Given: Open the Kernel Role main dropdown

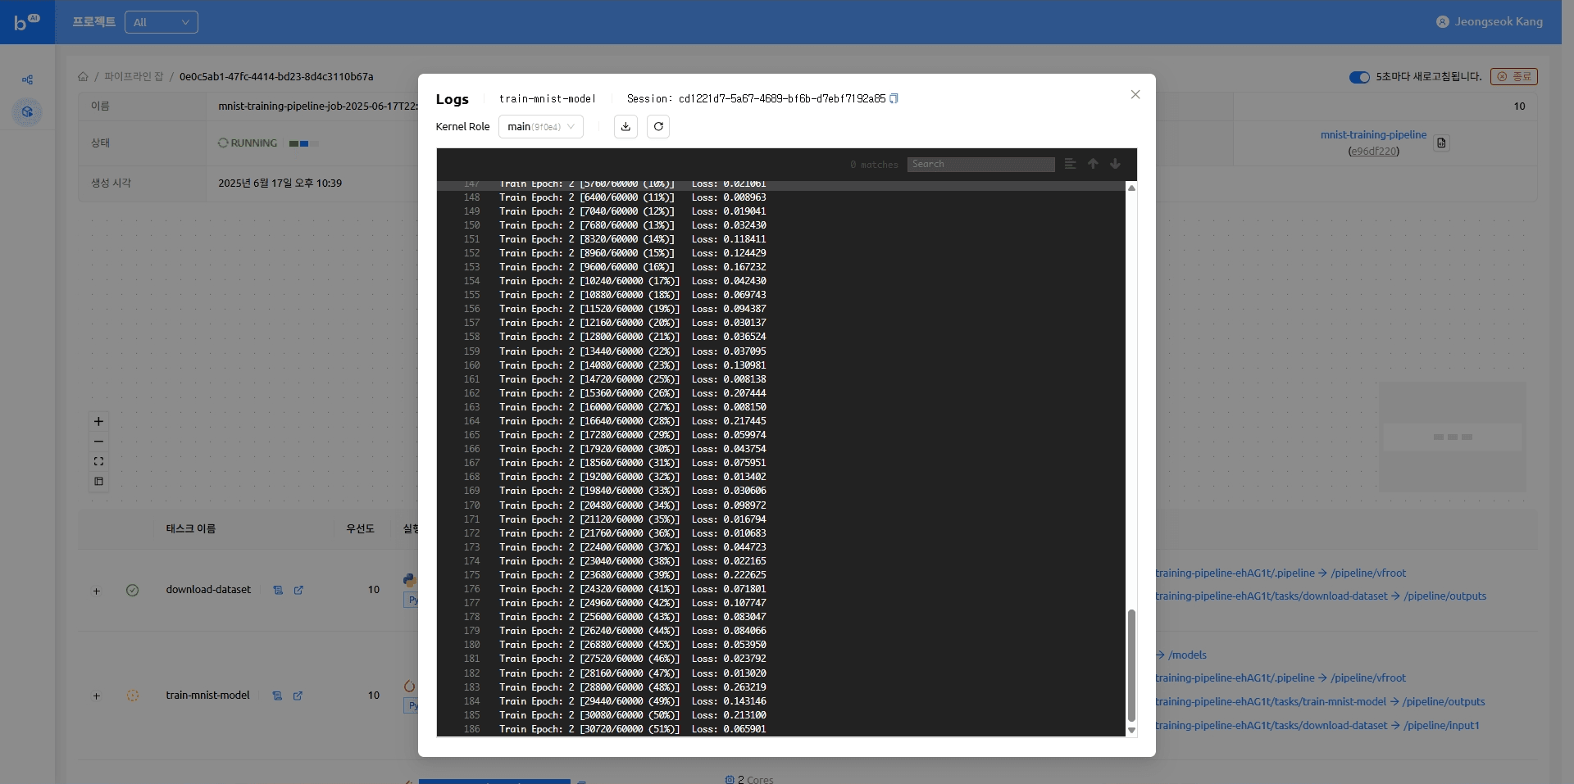Looking at the screenshot, I should [541, 126].
